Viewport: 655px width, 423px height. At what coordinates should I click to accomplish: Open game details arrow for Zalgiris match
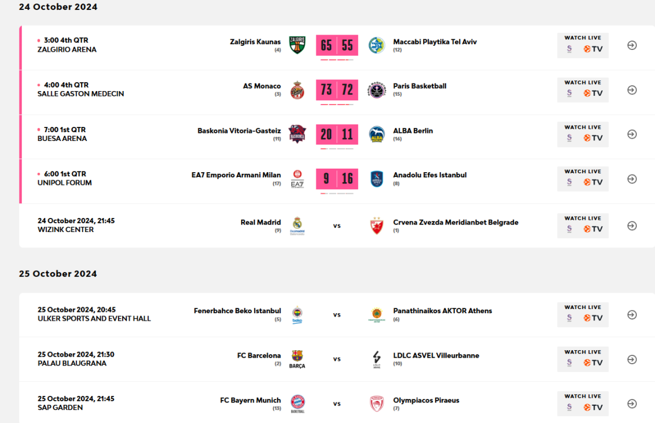(x=632, y=45)
